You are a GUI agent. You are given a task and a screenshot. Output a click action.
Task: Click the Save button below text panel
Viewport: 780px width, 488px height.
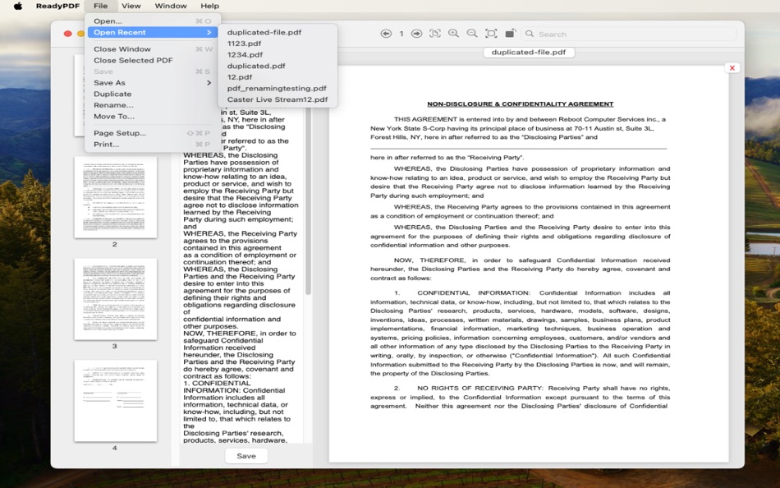[x=246, y=456]
